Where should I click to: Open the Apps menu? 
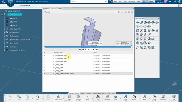coord(116,1)
